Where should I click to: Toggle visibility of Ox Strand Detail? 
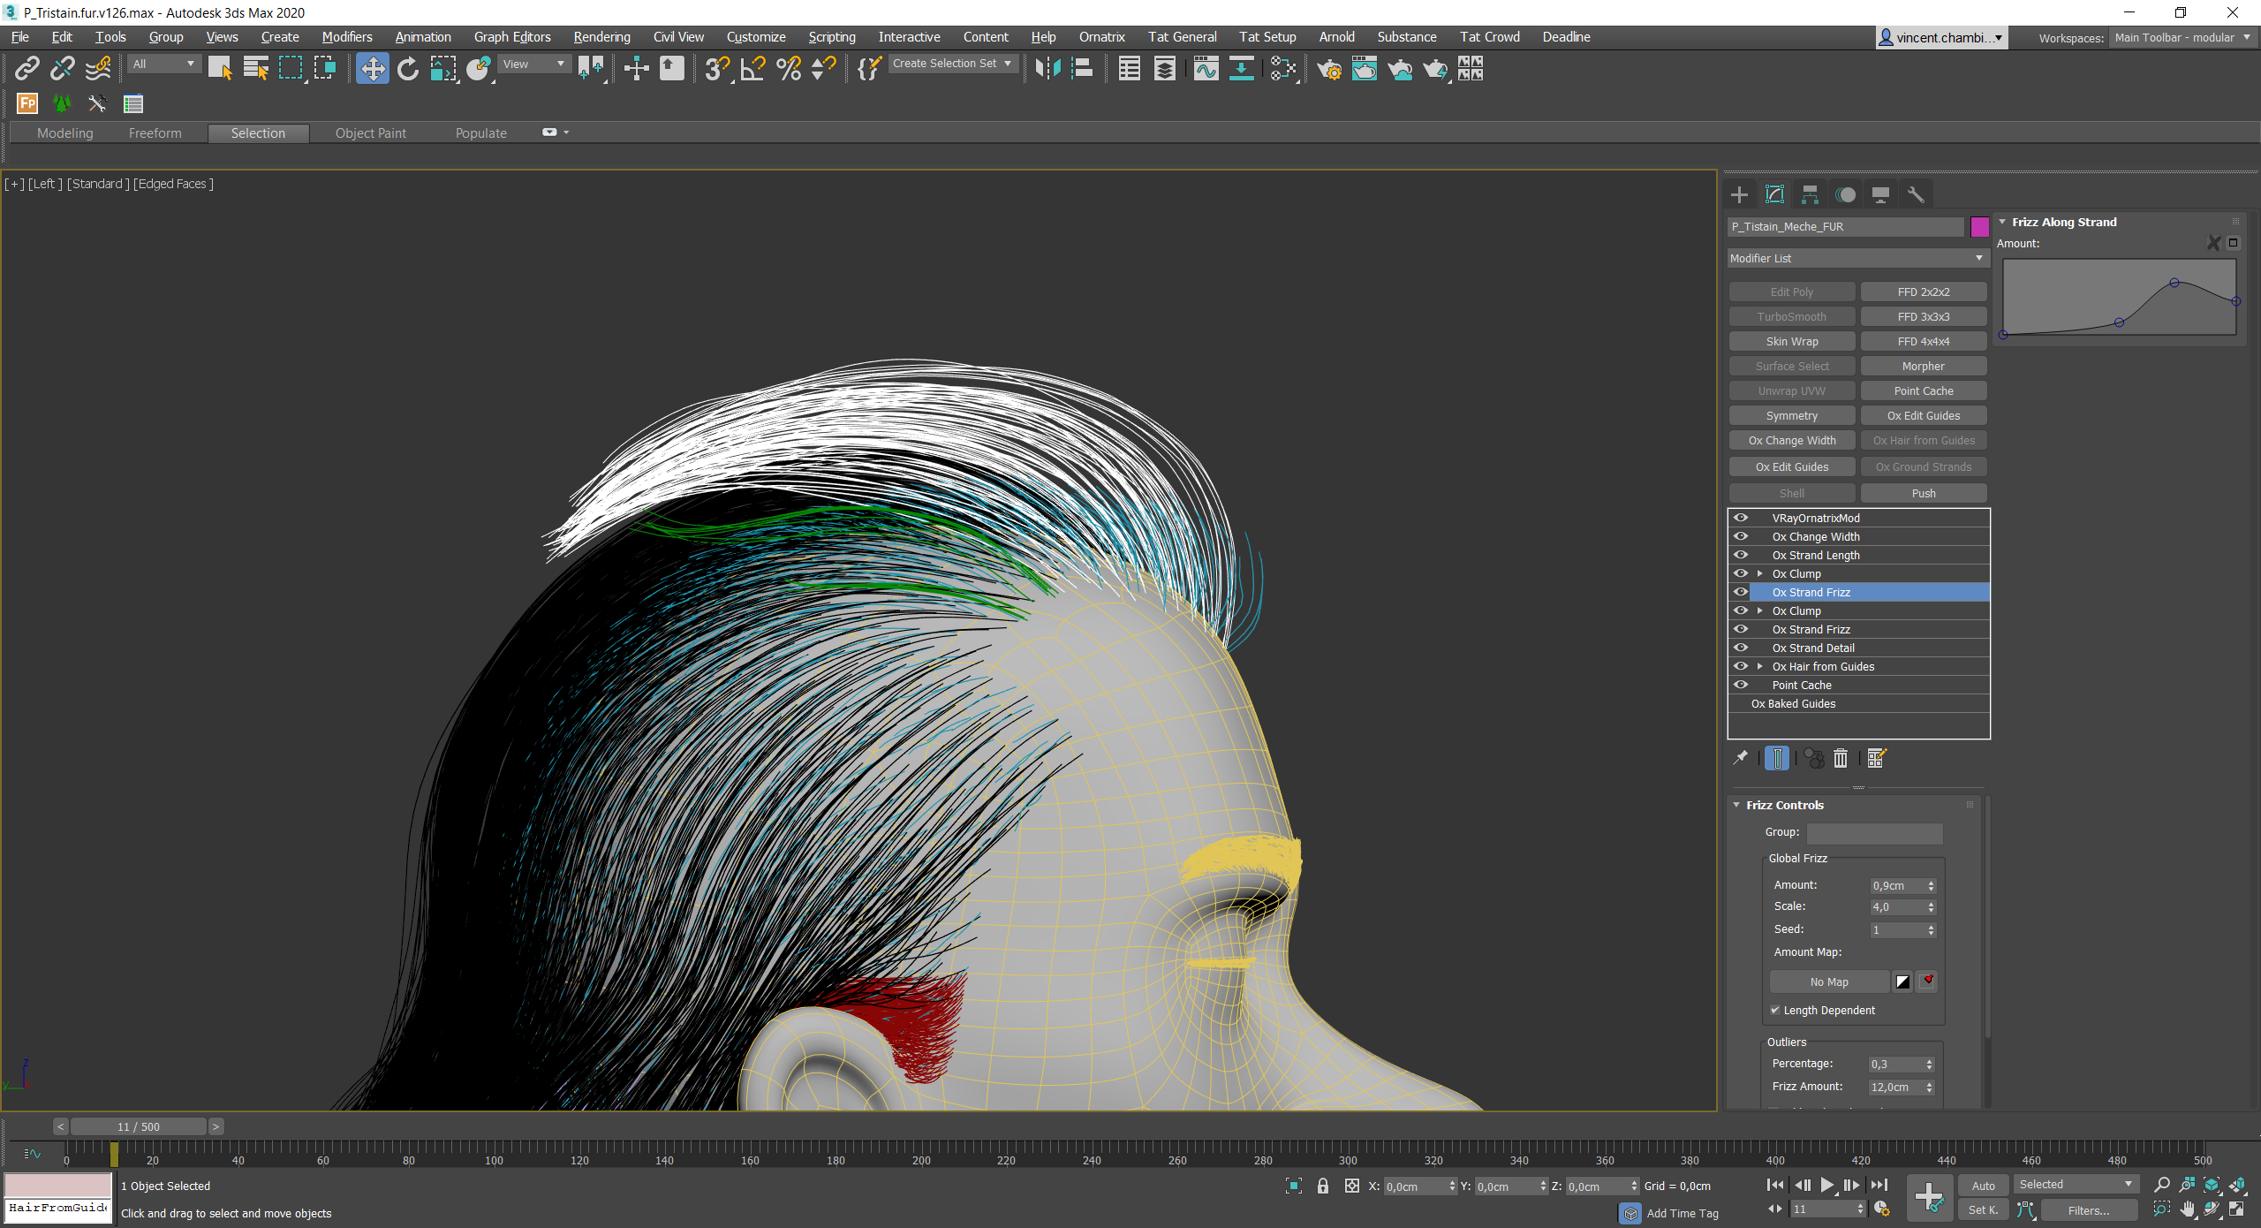pyautogui.click(x=1741, y=648)
